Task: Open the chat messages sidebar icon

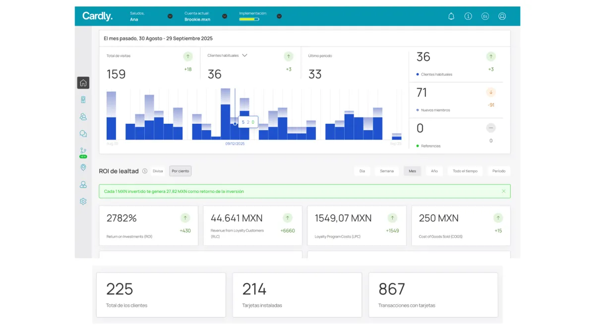Action: point(83,134)
